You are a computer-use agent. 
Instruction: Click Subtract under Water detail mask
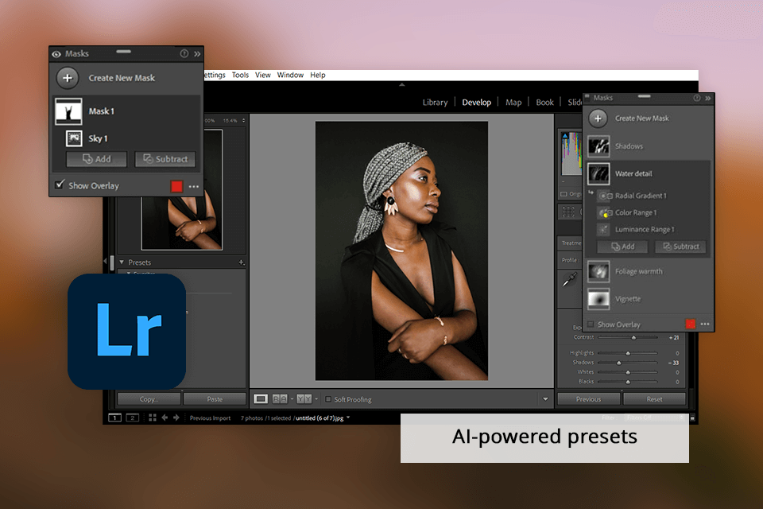click(x=680, y=247)
